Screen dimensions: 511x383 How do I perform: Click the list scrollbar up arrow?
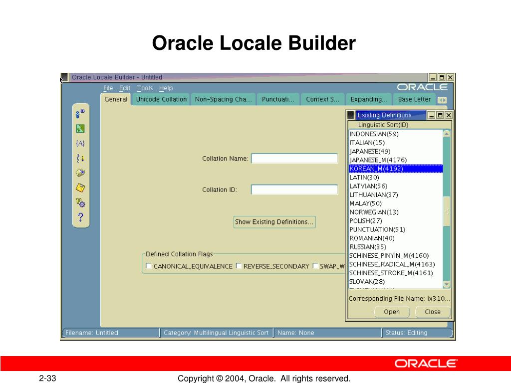pyautogui.click(x=447, y=133)
